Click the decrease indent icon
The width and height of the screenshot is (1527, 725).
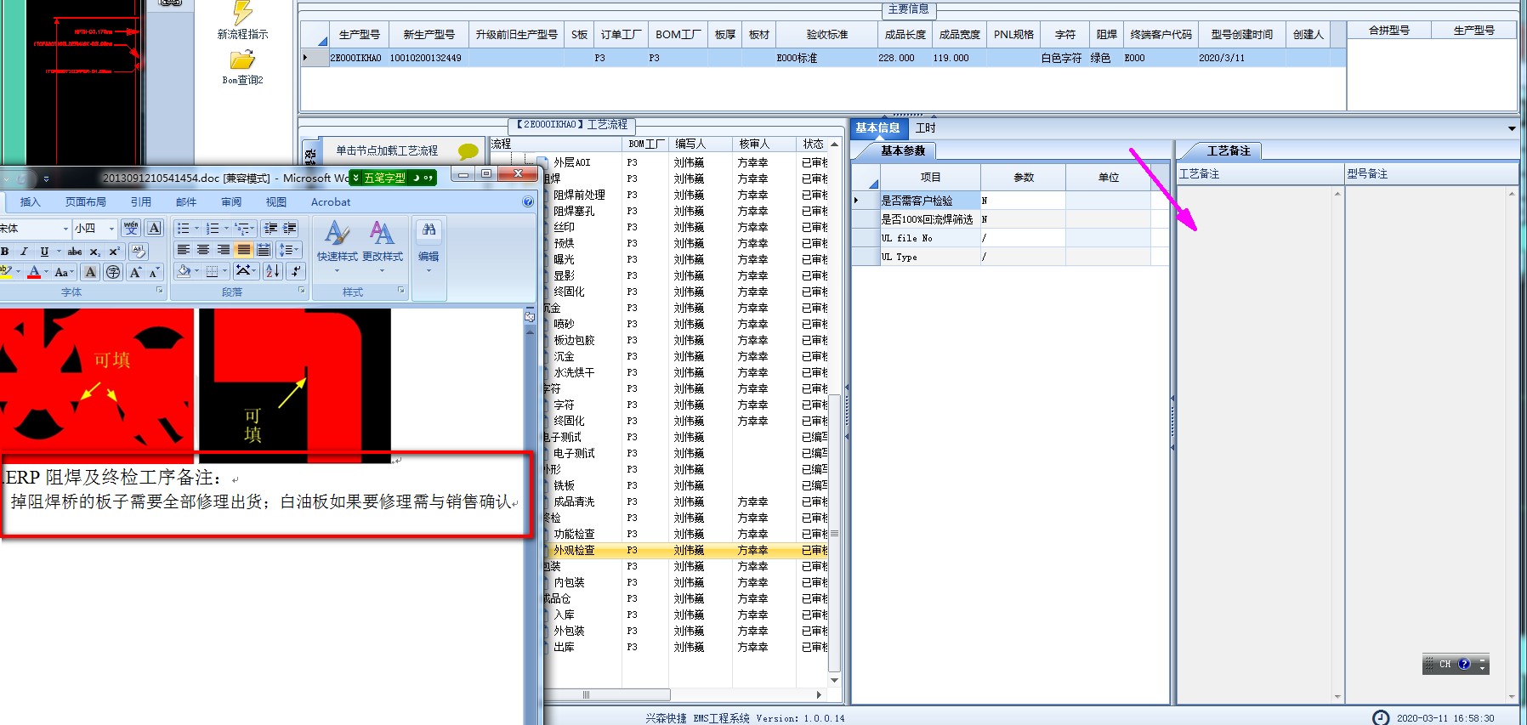click(270, 228)
